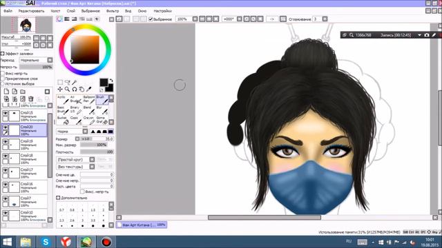Choose the Copic marker preset
Image resolution: width=442 pixels, height=248 pixels.
[75, 121]
